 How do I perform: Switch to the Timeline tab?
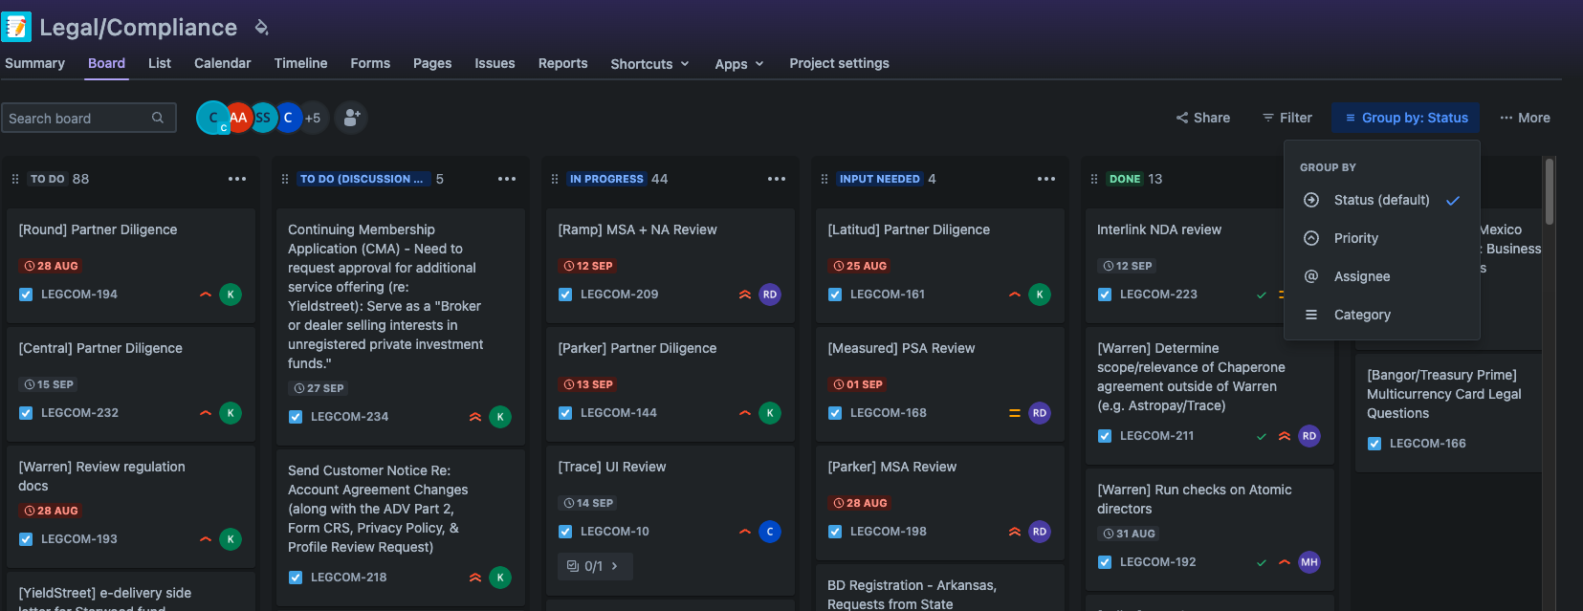300,63
